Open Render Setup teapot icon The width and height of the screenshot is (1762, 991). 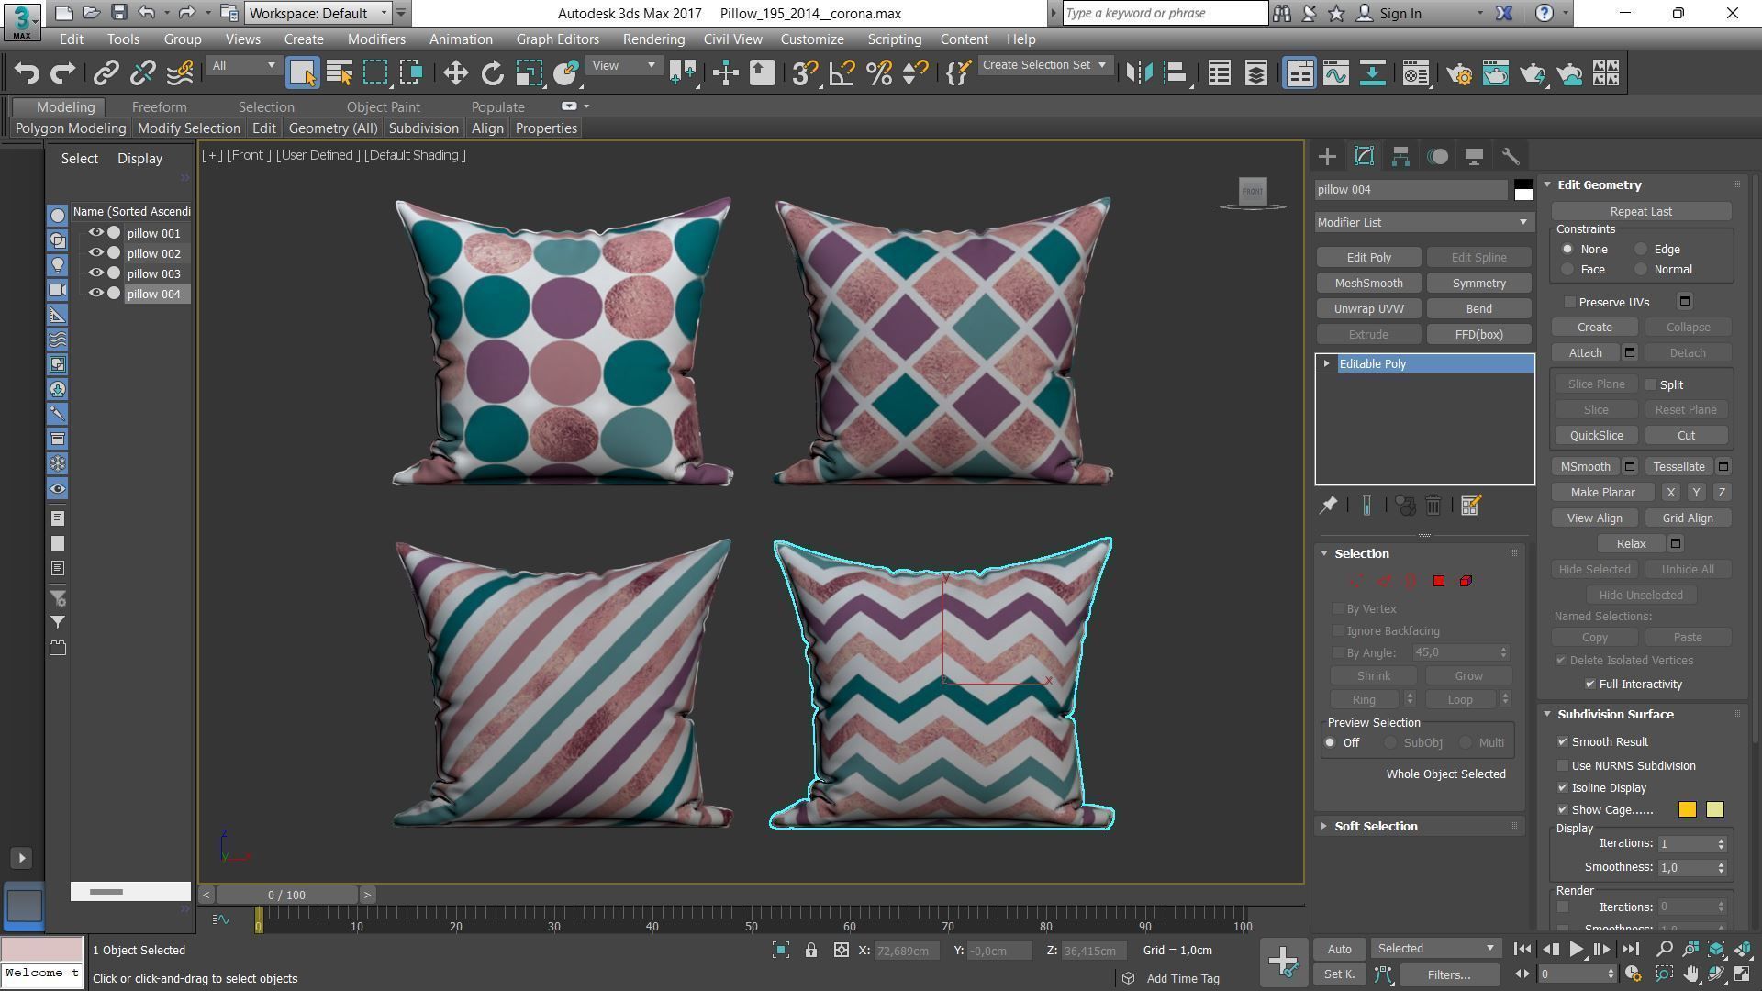(1459, 73)
